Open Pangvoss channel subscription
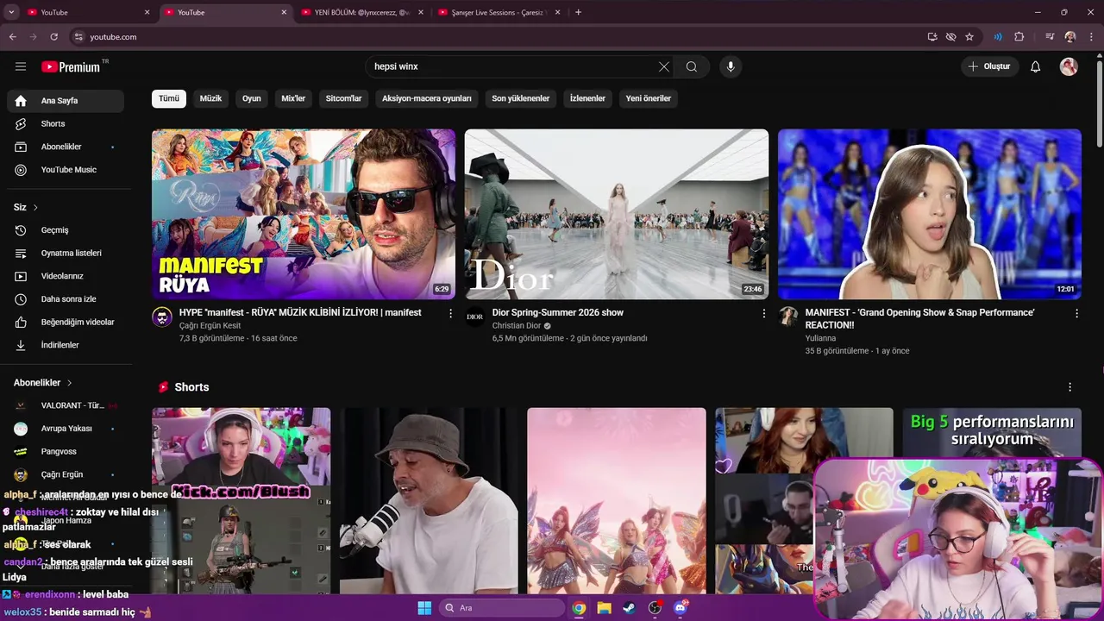Viewport: 1104px width, 621px height. click(x=66, y=451)
